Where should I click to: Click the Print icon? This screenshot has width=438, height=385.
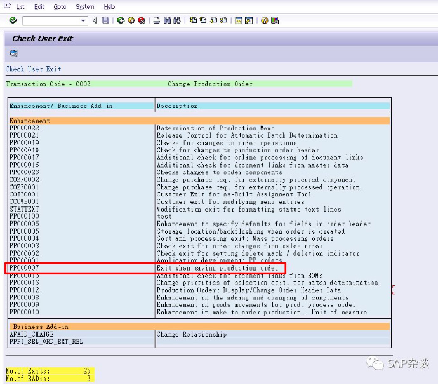pos(157,20)
